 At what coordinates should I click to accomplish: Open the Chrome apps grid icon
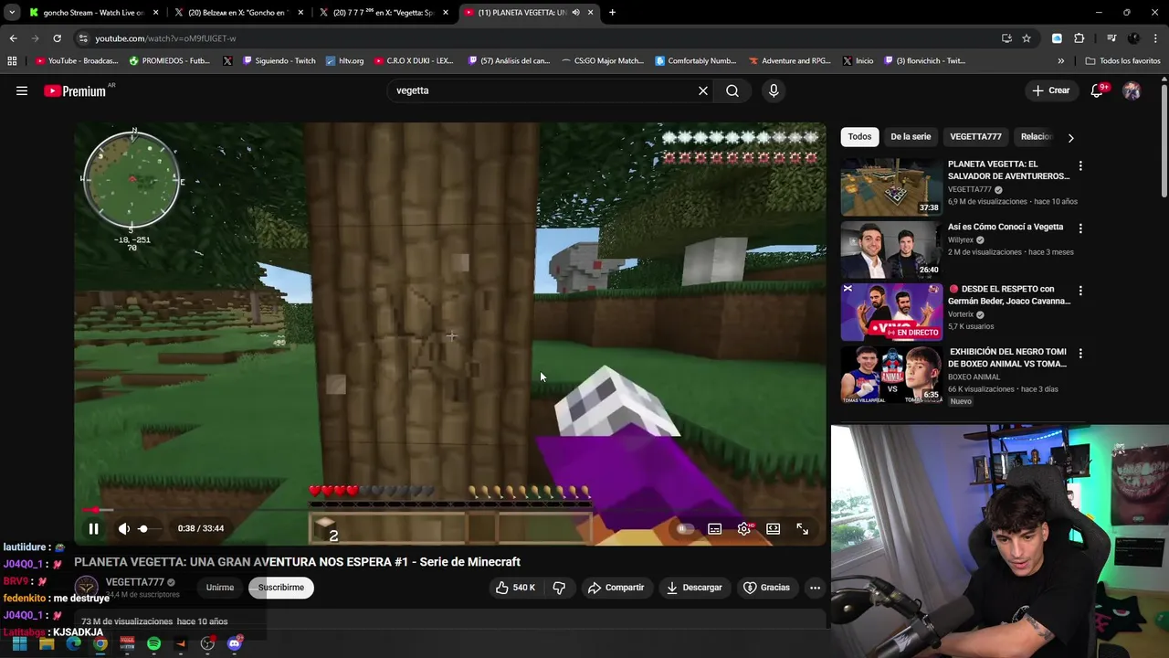click(x=12, y=61)
